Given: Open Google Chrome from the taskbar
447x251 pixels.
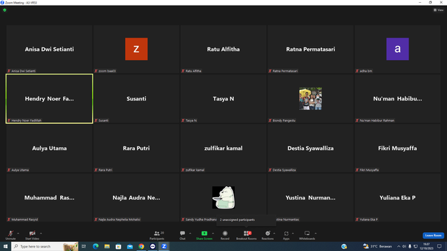Looking at the screenshot, I should (141, 246).
